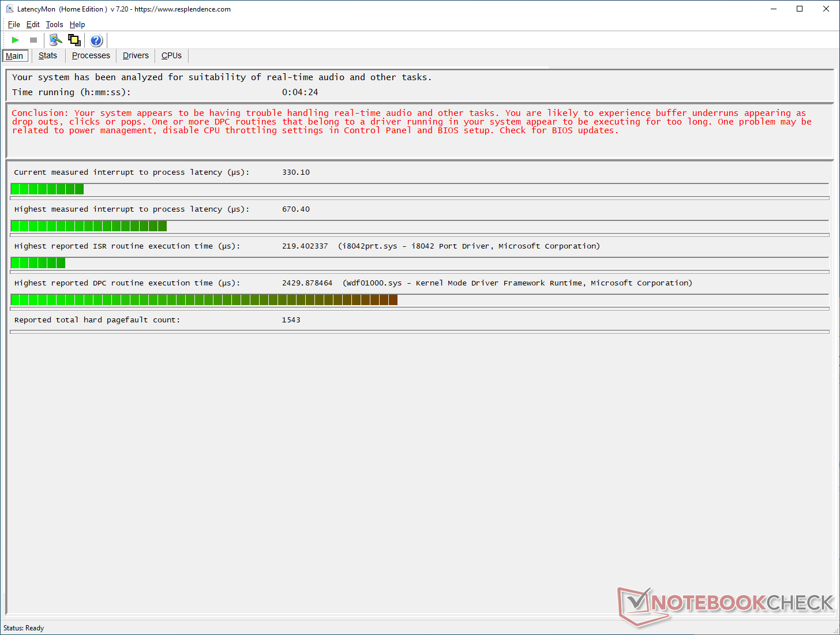Click the 'Highest reported ISR routine execution time' label
The width and height of the screenshot is (840, 635).
click(127, 246)
